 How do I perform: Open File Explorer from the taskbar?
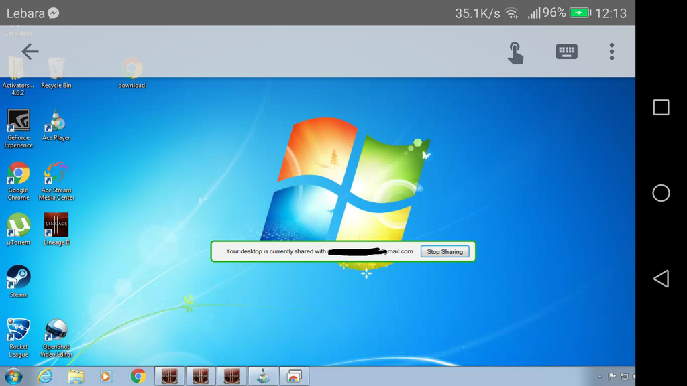(x=76, y=377)
